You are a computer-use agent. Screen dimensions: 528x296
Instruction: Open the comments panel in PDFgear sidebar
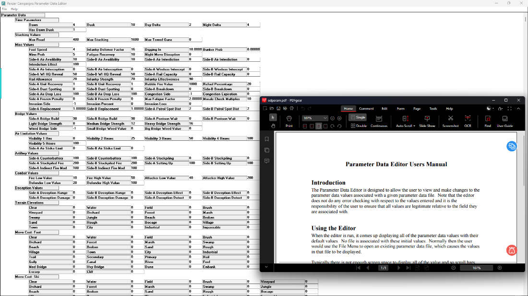tap(267, 161)
